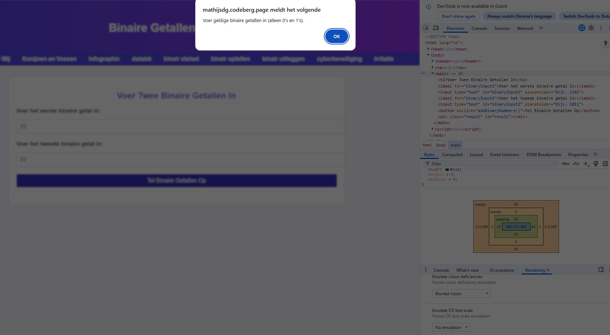Toggle .cls element classes panel
The image size is (610, 335).
[x=576, y=164]
